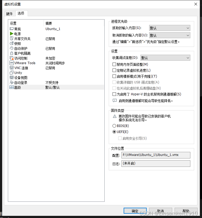202x218 pixels.
Task: Click the 取消 button
Action: coord(161,211)
